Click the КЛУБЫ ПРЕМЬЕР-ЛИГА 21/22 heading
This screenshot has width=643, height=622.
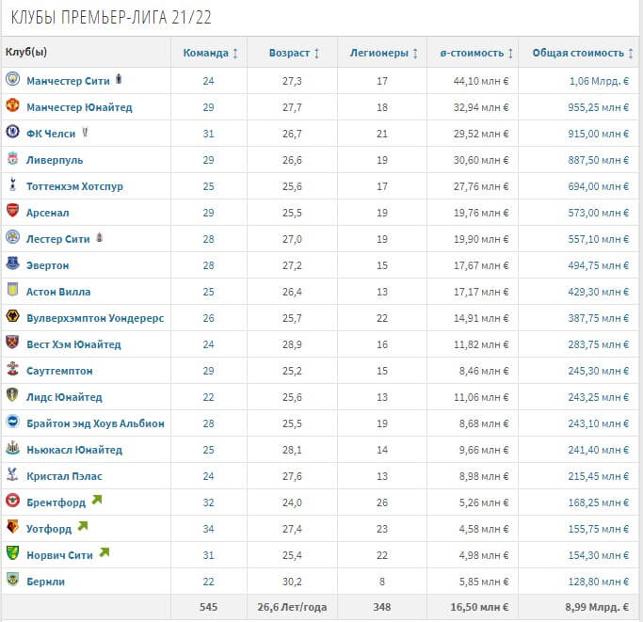[111, 18]
